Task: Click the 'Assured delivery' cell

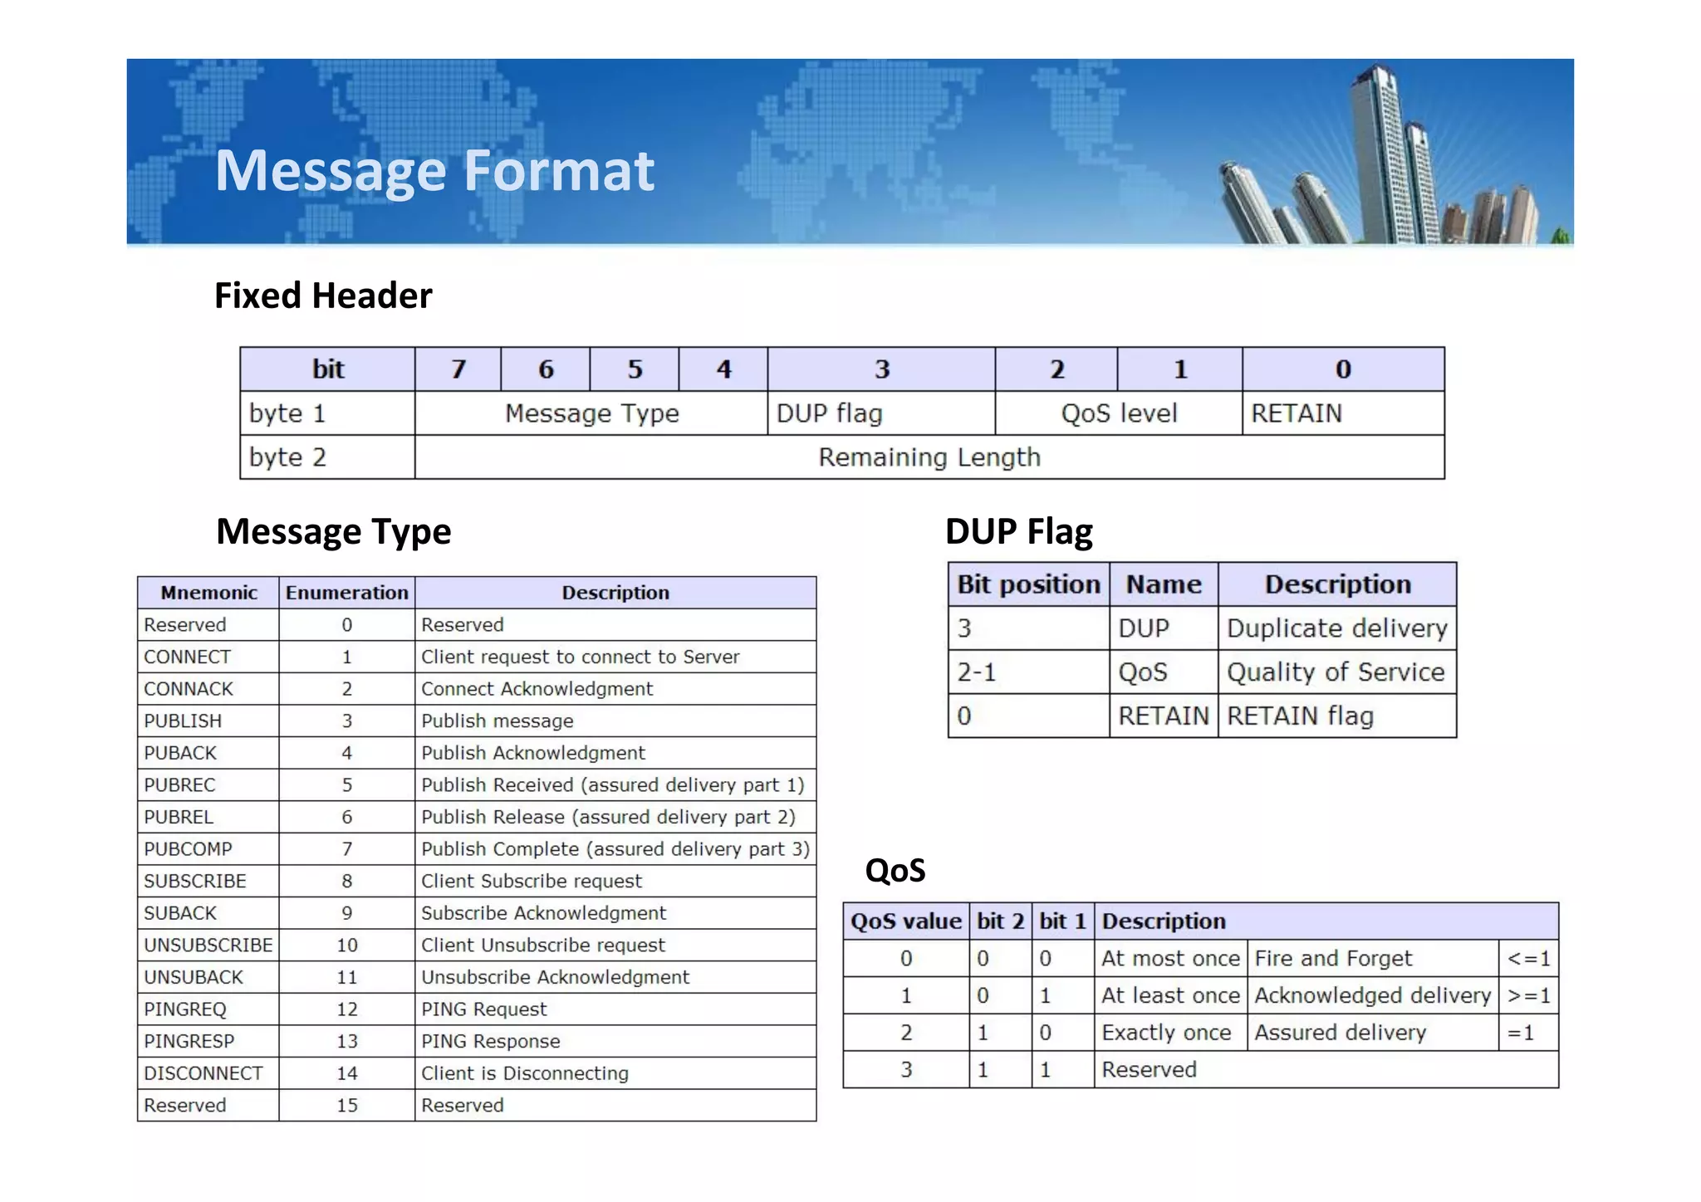Action: (1373, 1033)
